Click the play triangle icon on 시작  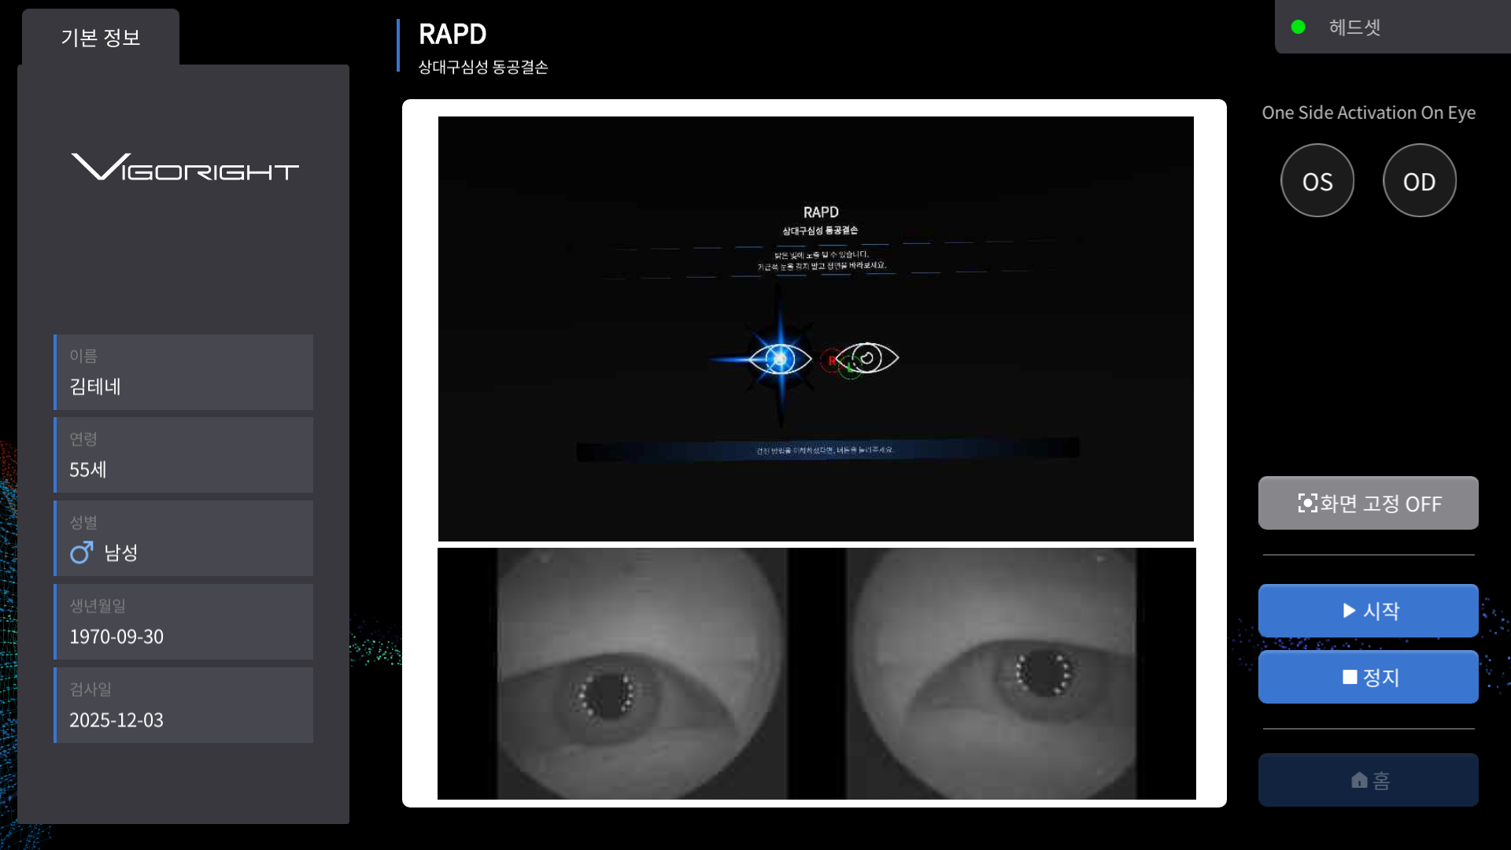(1348, 611)
